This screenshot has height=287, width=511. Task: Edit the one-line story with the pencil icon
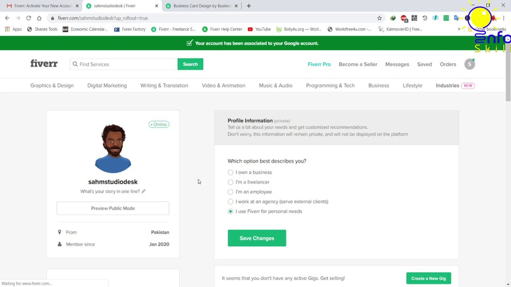click(x=143, y=191)
